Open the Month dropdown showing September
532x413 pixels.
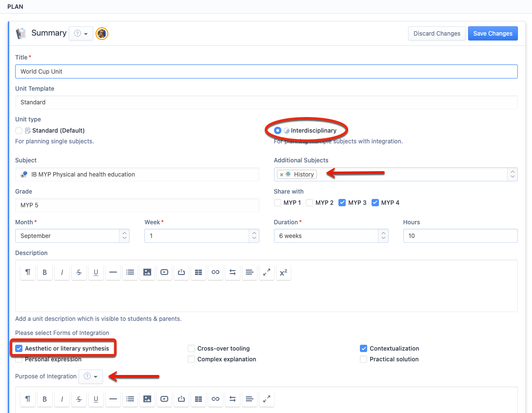pyautogui.click(x=72, y=236)
